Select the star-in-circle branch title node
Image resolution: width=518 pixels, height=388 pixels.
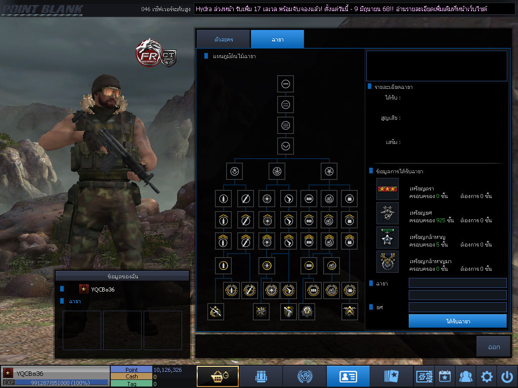(x=235, y=171)
